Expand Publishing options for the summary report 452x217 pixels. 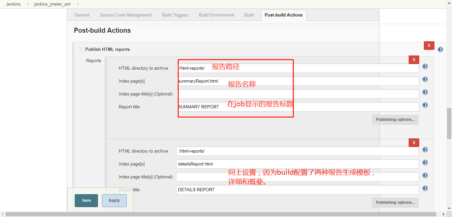395,120
